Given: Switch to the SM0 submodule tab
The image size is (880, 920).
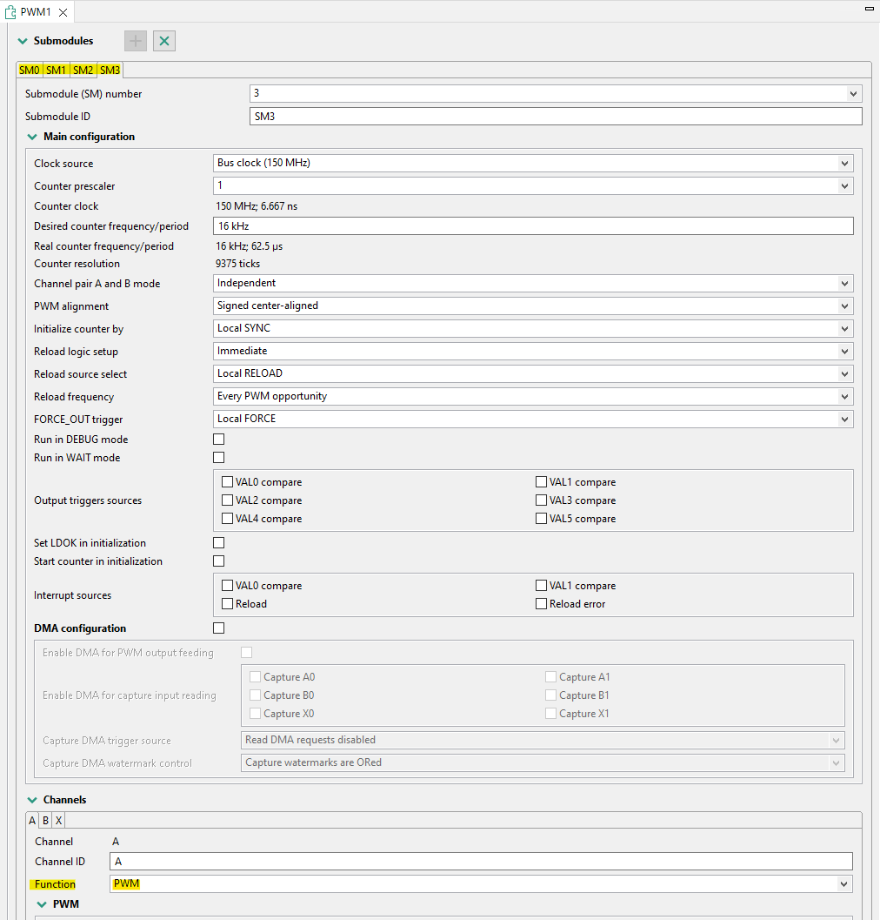Looking at the screenshot, I should tap(30, 71).
